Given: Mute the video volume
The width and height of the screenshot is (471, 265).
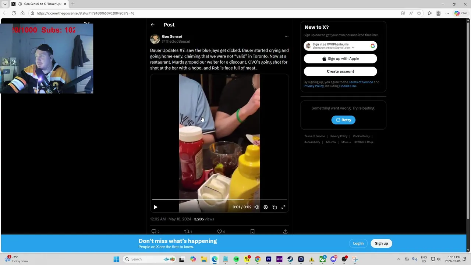Looking at the screenshot, I should pyautogui.click(x=257, y=207).
